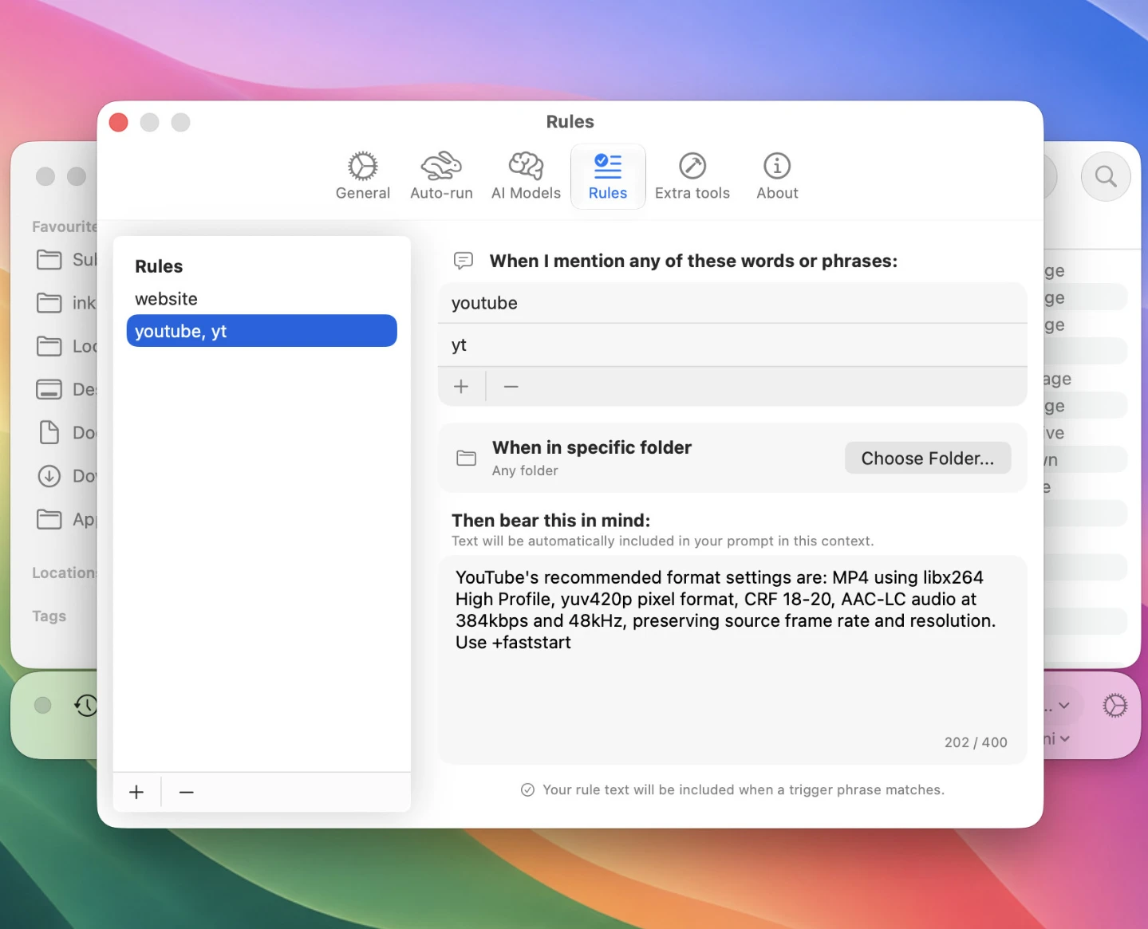Close the Rules window
The image size is (1148, 929).
click(119, 122)
